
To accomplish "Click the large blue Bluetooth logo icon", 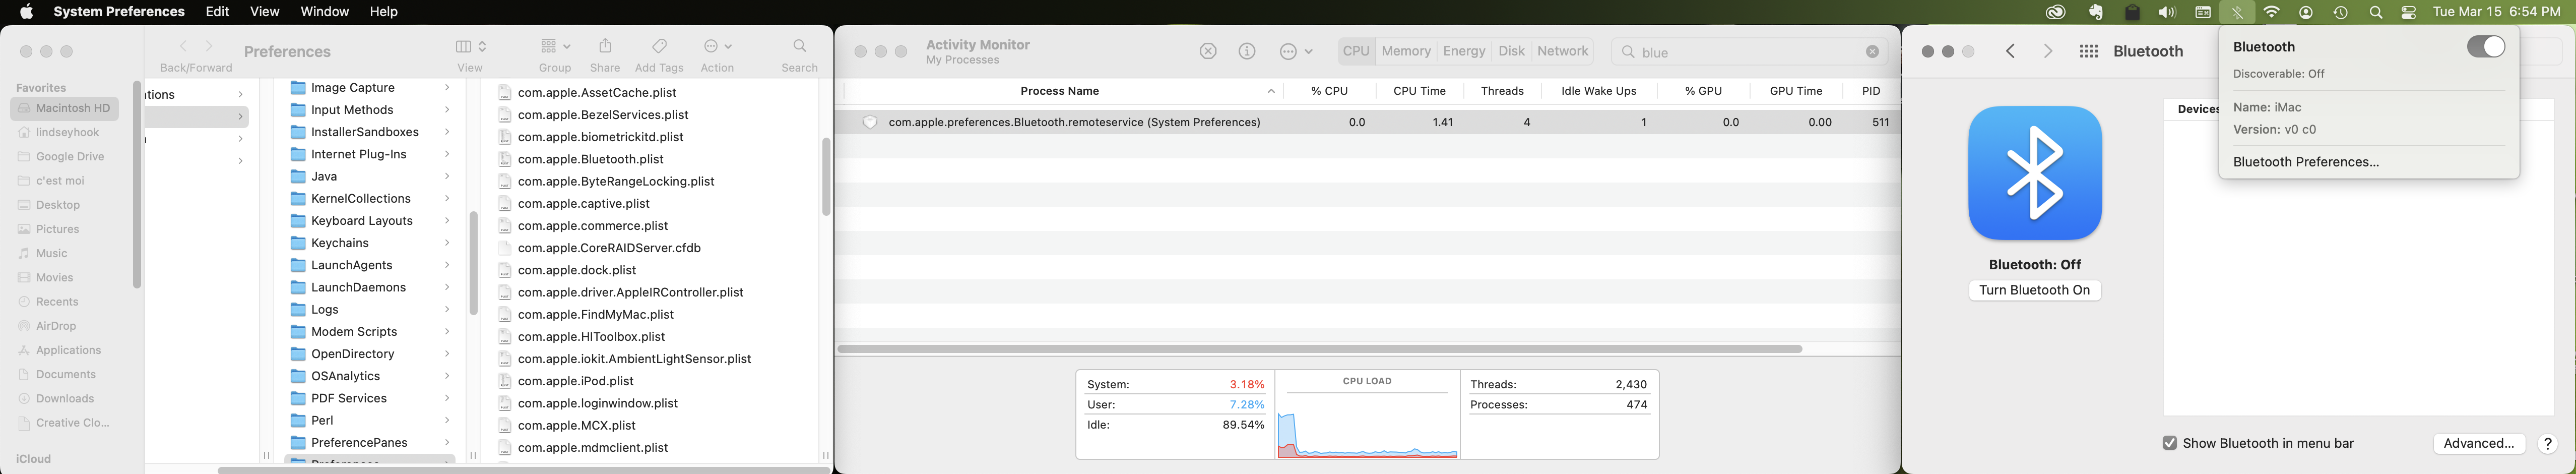I will coord(2034,173).
